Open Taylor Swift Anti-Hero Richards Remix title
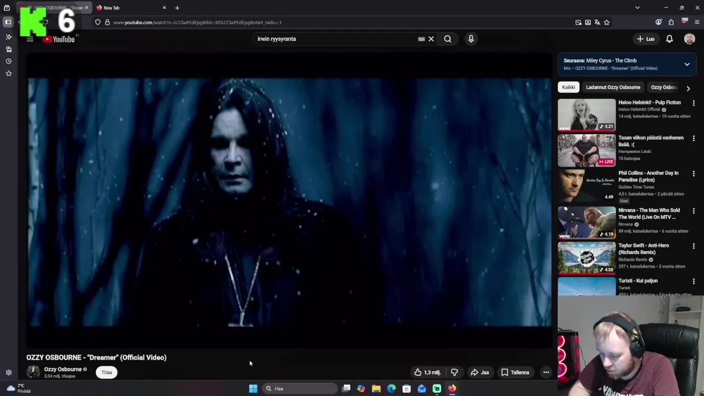 (x=643, y=249)
